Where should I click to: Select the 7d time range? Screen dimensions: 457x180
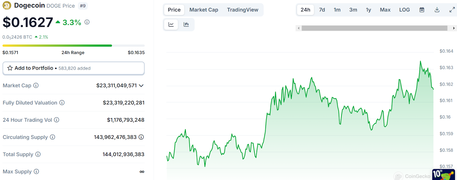click(322, 10)
